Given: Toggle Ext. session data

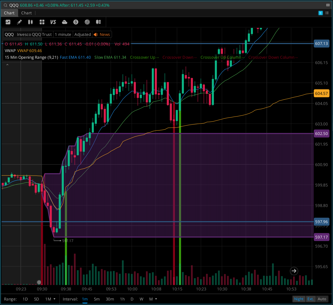Looking at the screenshot, I should 311,299.
